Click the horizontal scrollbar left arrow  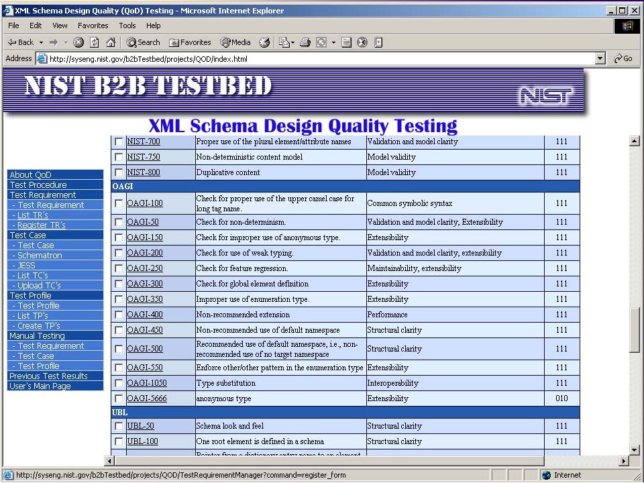109,461
